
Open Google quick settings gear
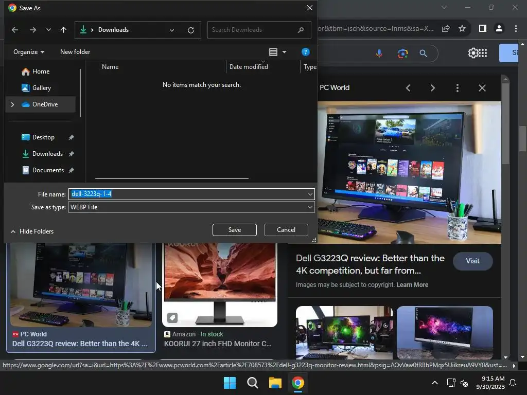tap(472, 53)
